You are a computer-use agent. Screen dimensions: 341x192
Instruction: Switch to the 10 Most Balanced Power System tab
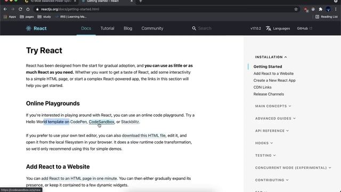(51, 1)
